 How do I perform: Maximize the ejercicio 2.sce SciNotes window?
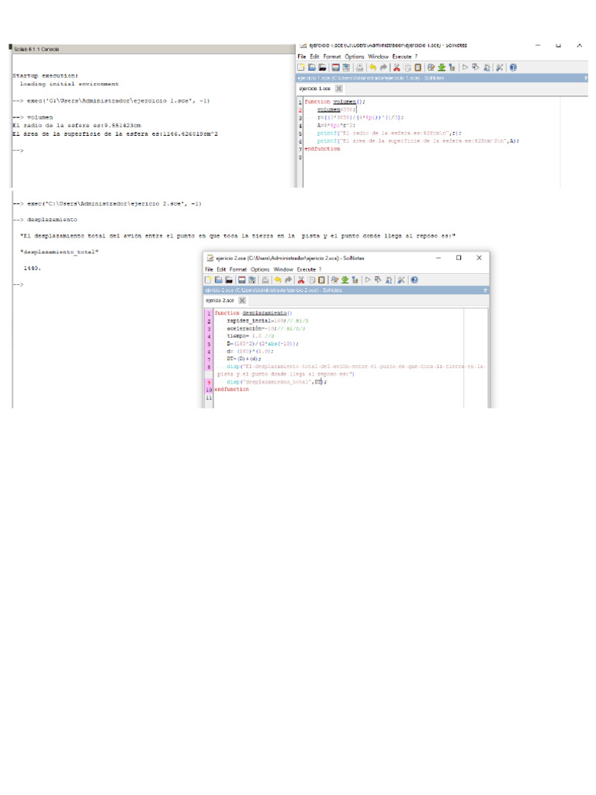[459, 258]
